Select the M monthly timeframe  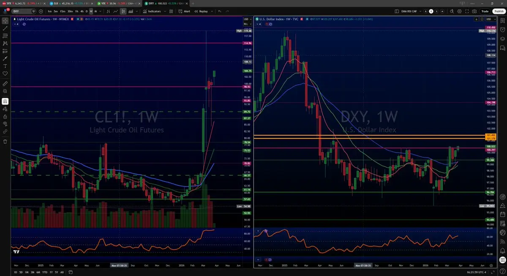[x=96, y=11]
